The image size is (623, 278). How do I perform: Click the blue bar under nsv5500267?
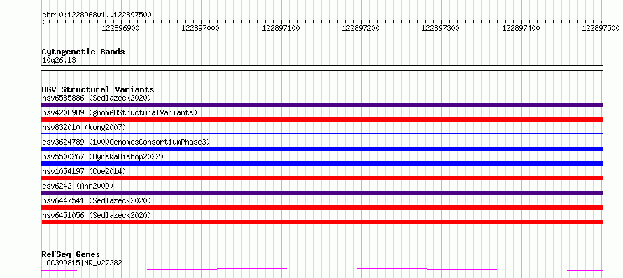click(322, 163)
